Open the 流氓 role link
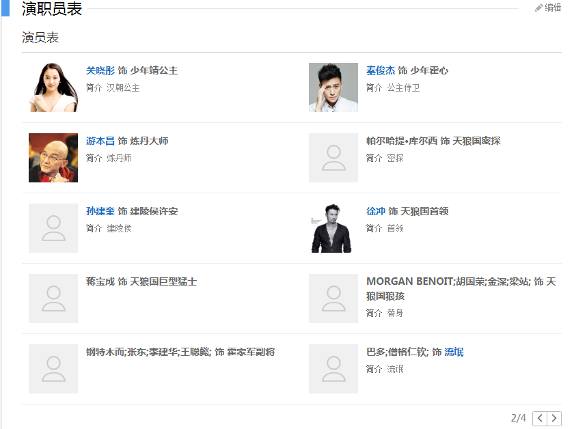 454,352
